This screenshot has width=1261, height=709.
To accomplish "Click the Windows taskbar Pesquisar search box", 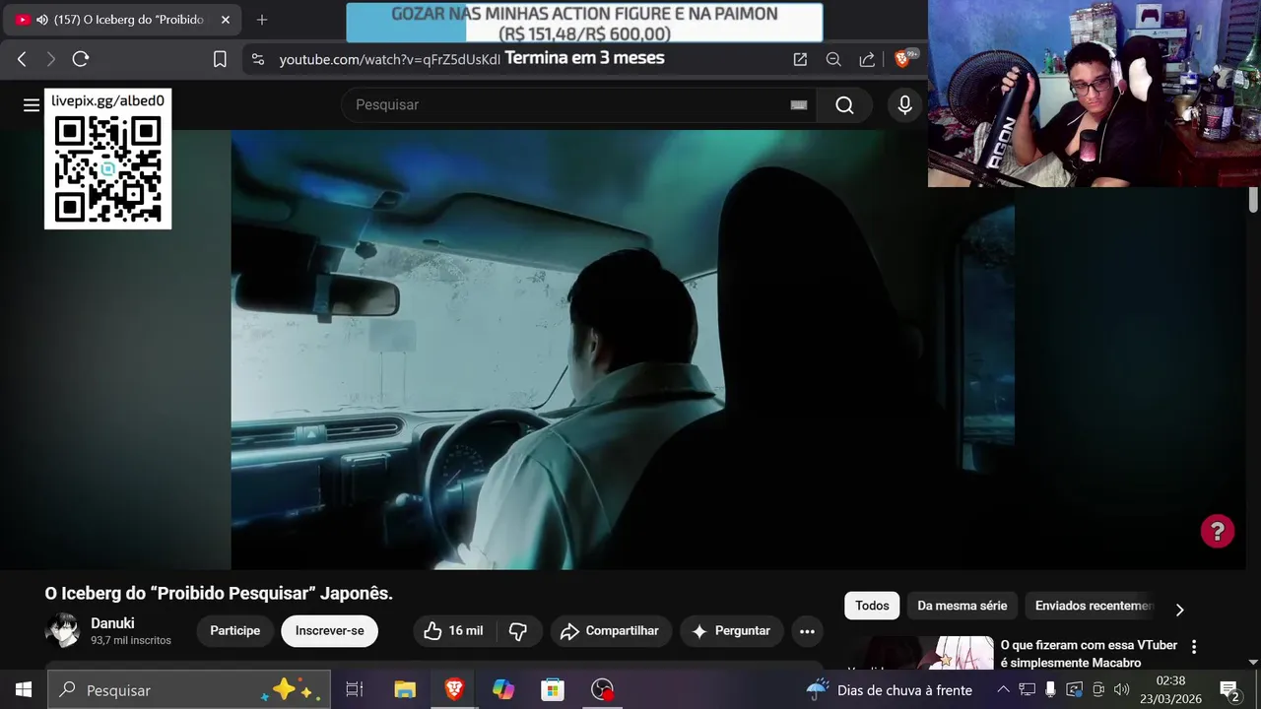I will click(189, 689).
